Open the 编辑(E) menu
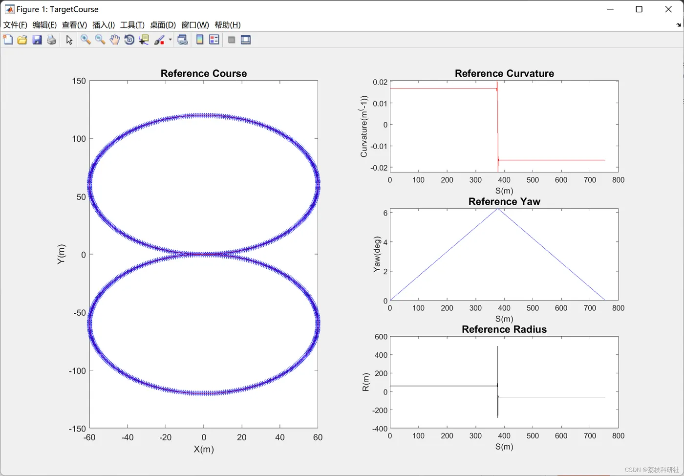Screen dimensions: 684x476 pyautogui.click(x=44, y=25)
